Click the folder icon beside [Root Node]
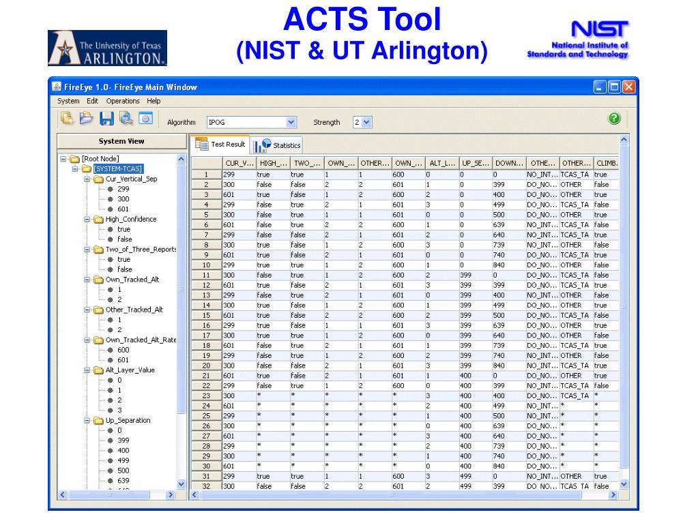 coord(75,159)
